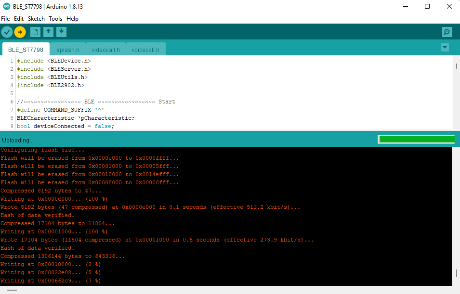
Task: Place cursor on the deviceConnected line
Action: (x=72, y=126)
